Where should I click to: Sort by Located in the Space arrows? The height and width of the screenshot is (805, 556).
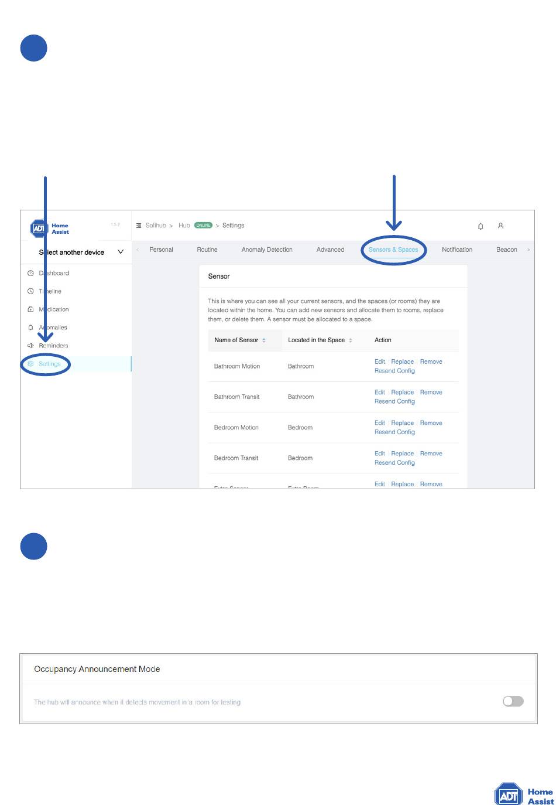click(x=351, y=340)
